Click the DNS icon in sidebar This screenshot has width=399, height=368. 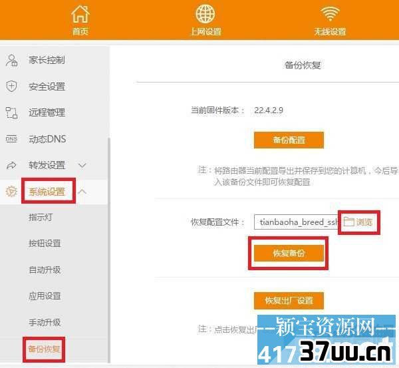coord(11,139)
